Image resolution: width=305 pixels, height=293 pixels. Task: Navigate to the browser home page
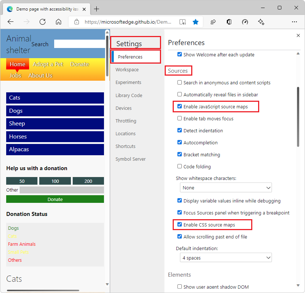click(x=58, y=22)
